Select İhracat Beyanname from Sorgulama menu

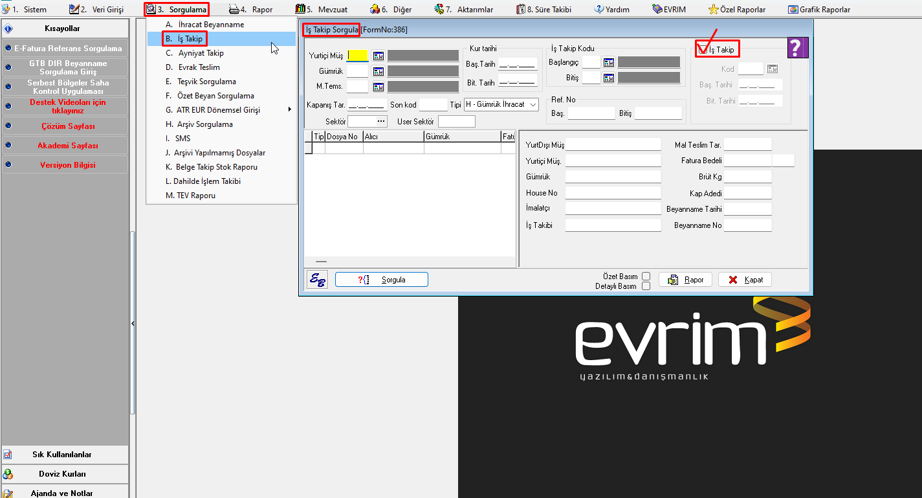[x=221, y=25]
